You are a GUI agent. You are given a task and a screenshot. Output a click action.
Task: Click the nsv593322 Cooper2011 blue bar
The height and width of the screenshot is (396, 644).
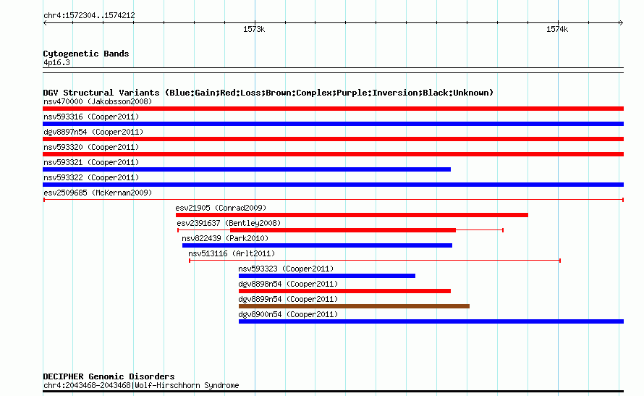click(x=333, y=185)
